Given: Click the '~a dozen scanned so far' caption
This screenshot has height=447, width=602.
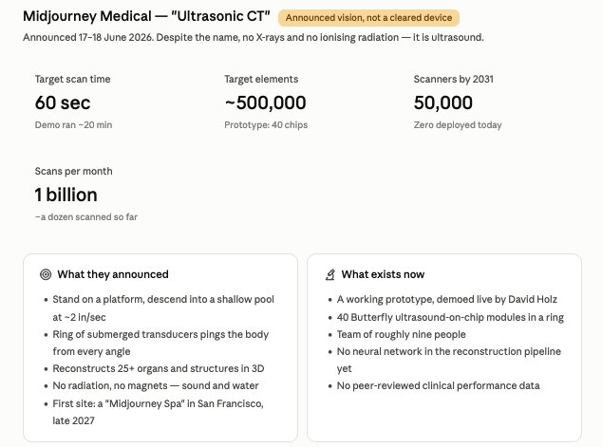Looking at the screenshot, I should [86, 217].
